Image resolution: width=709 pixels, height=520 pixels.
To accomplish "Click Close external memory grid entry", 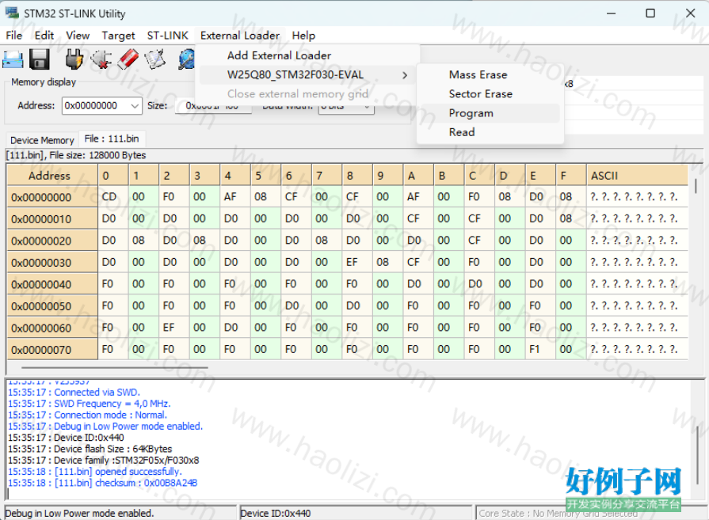I will point(298,94).
